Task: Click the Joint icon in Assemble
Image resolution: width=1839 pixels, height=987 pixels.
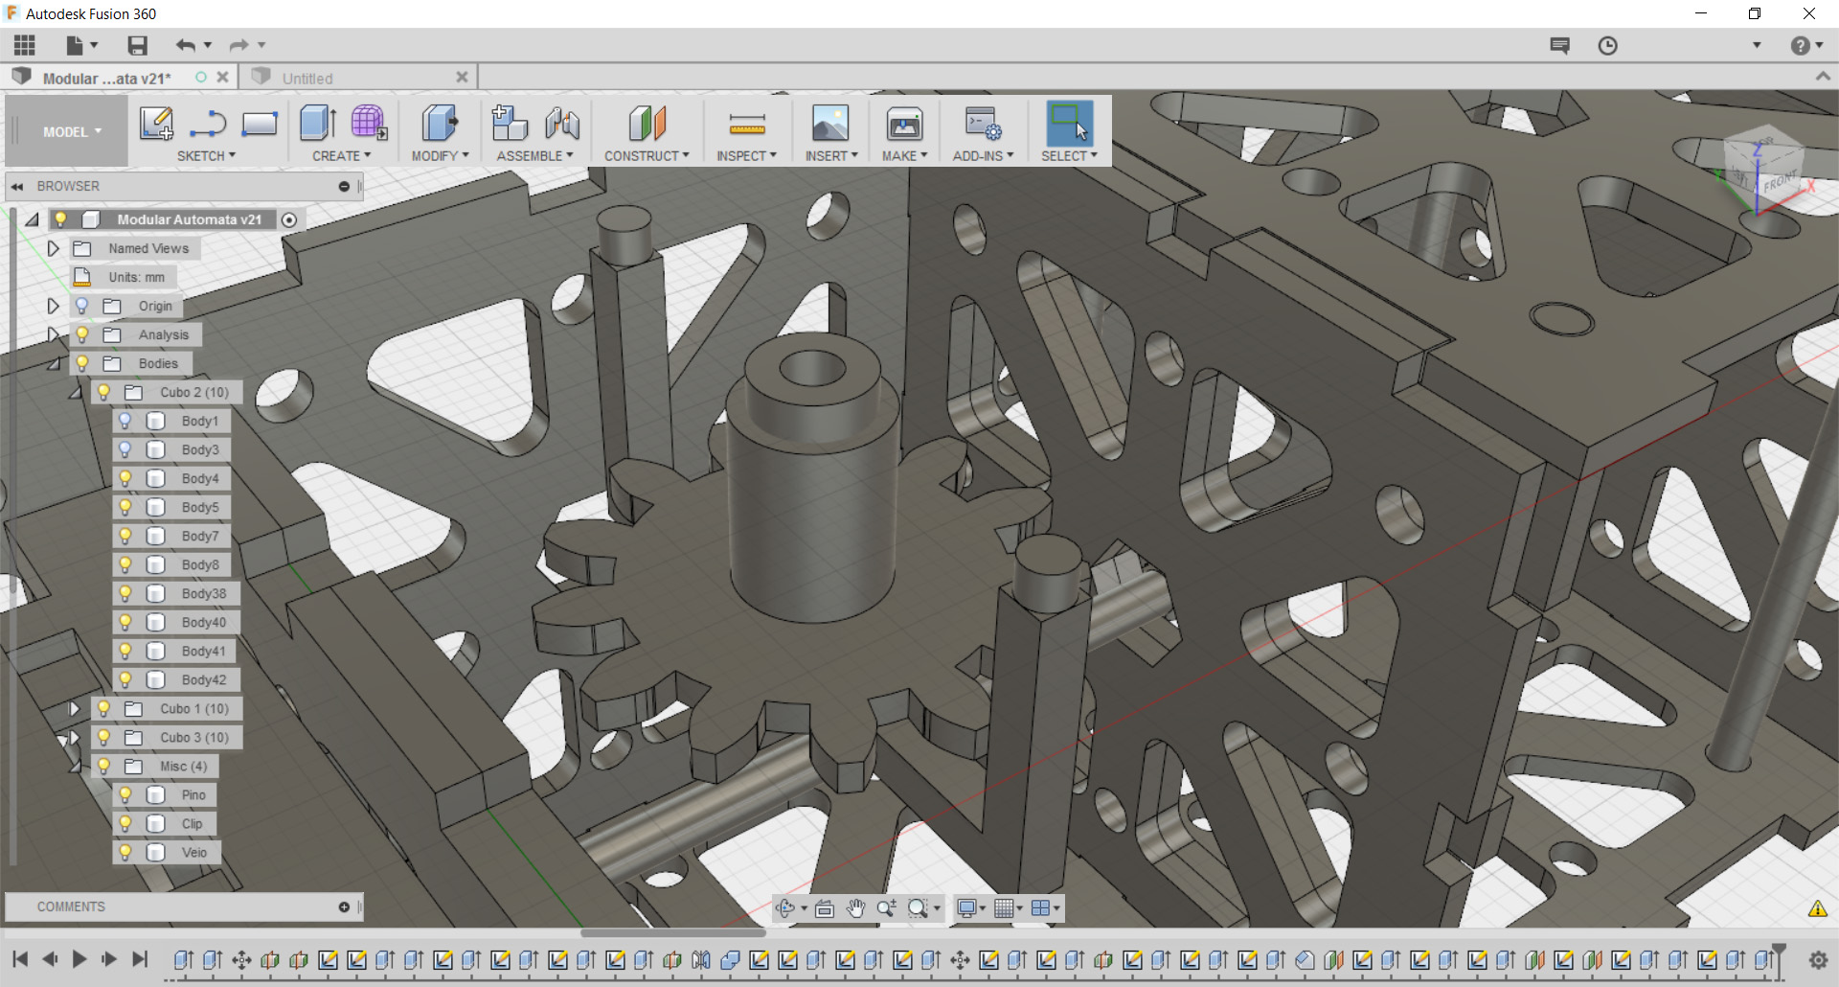Action: point(562,124)
